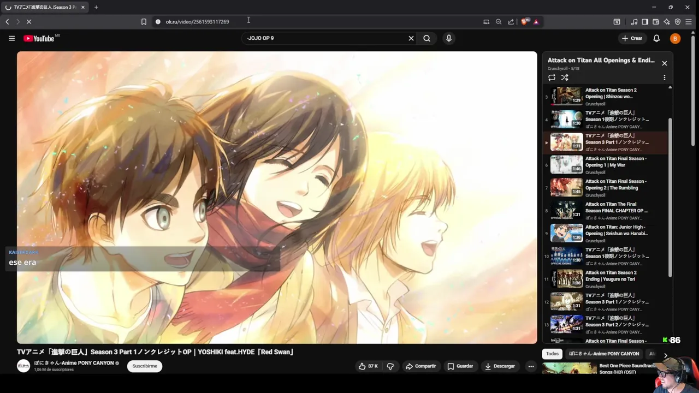Play Junior High Opening Seishun wa Hanabi
The width and height of the screenshot is (699, 393).
click(605, 234)
